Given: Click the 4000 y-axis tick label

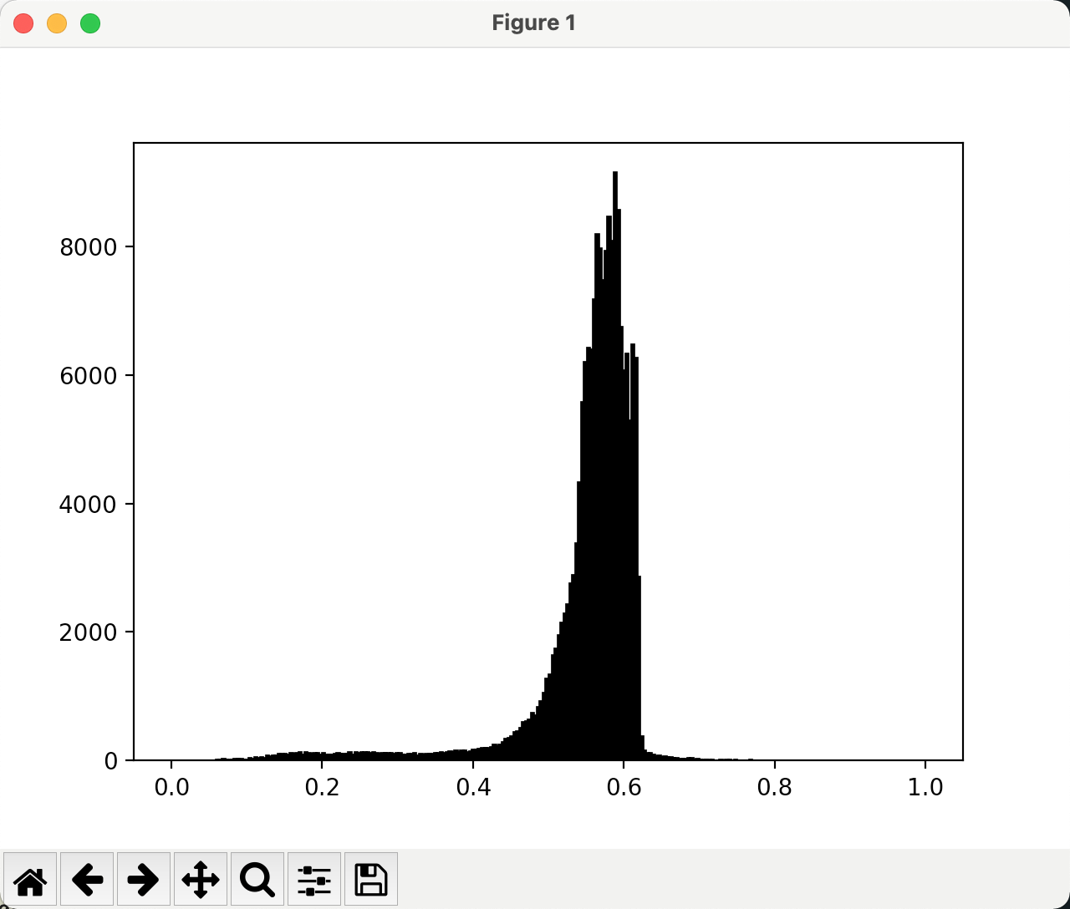Looking at the screenshot, I should [x=88, y=505].
